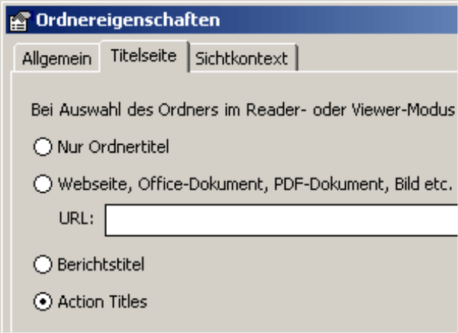Image resolution: width=458 pixels, height=333 pixels.
Task: Switch to the Allgemein tab
Action: pos(57,59)
